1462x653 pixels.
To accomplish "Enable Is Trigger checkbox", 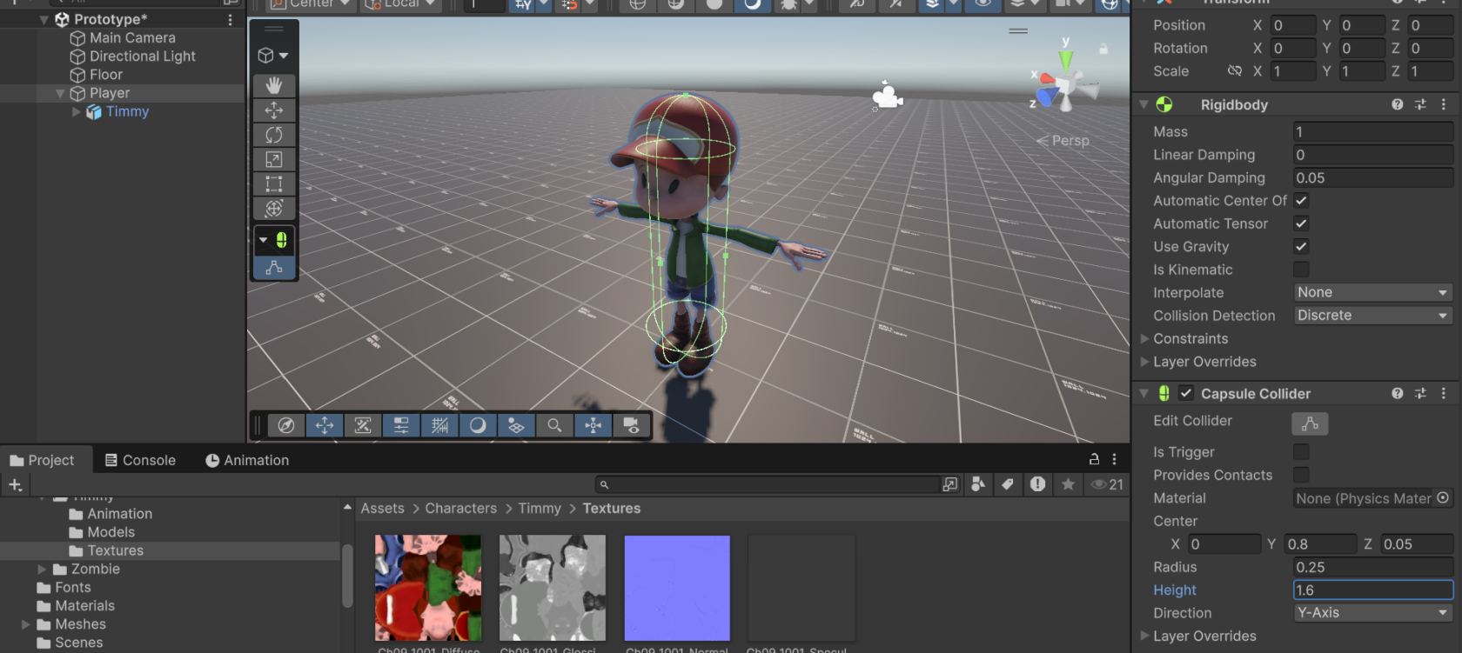I will click(1301, 452).
